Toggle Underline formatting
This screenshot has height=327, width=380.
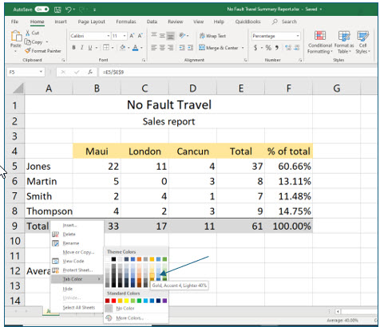(x=90, y=48)
